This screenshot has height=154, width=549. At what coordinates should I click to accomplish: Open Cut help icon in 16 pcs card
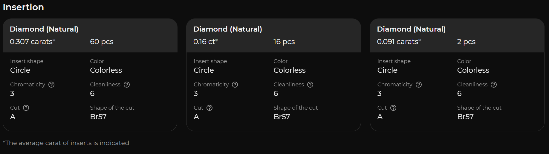coord(209,108)
